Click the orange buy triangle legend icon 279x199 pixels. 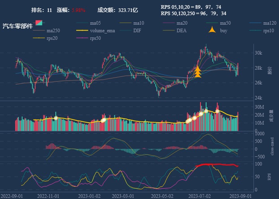(x=212, y=31)
